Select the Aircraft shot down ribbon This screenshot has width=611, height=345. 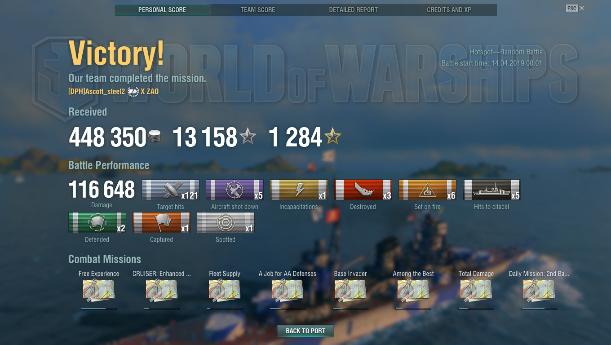[x=235, y=190]
